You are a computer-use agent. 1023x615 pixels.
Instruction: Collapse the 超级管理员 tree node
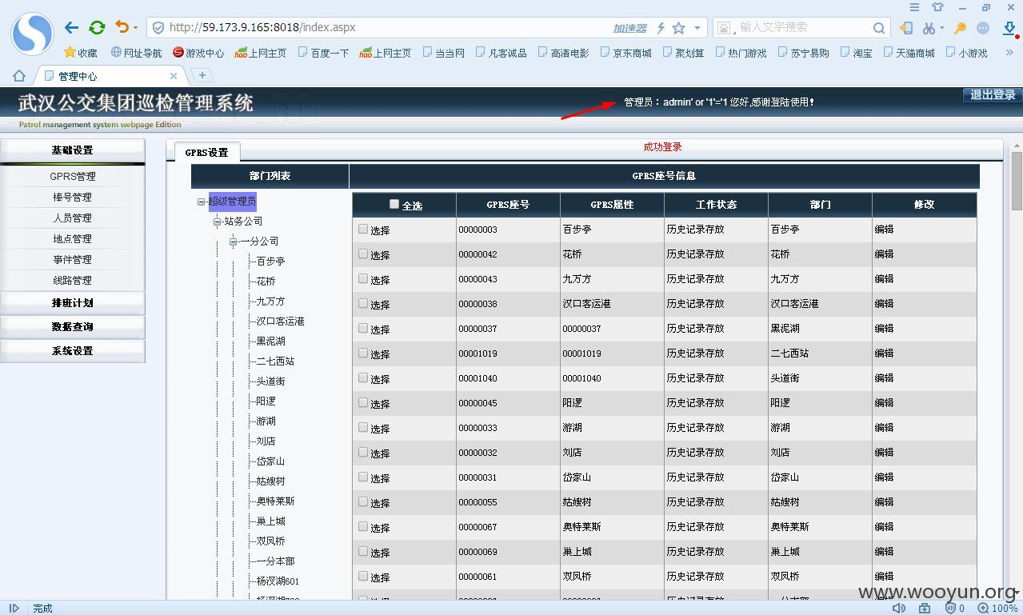[202, 202]
